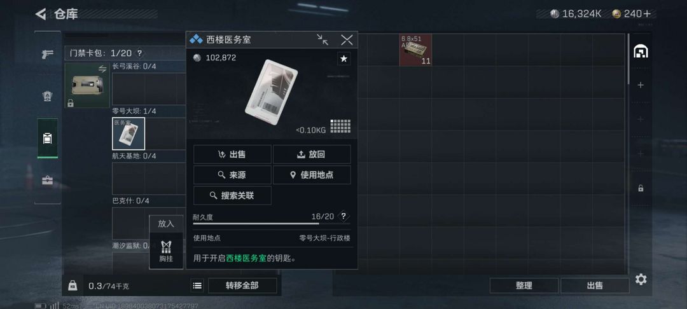Go back using the arrow beside 仓库
687x309 pixels.
pos(40,14)
